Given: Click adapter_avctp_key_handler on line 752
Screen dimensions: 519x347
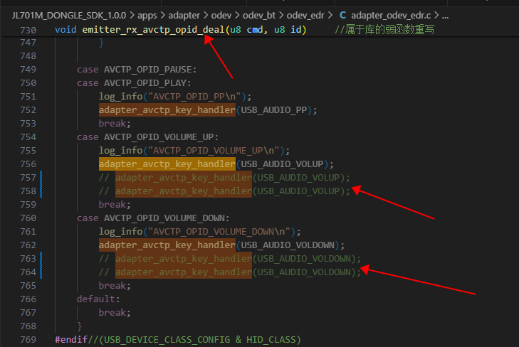Looking at the screenshot, I should [x=167, y=110].
